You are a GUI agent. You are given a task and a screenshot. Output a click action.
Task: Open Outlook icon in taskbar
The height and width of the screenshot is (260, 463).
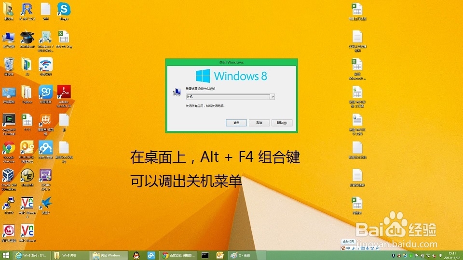click(x=220, y=255)
